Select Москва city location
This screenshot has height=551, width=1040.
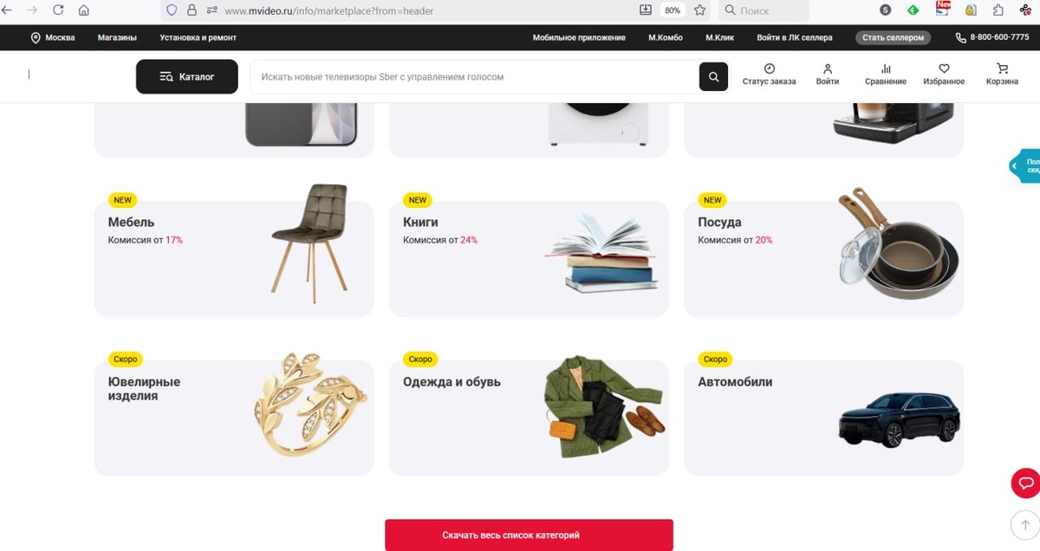coord(53,38)
